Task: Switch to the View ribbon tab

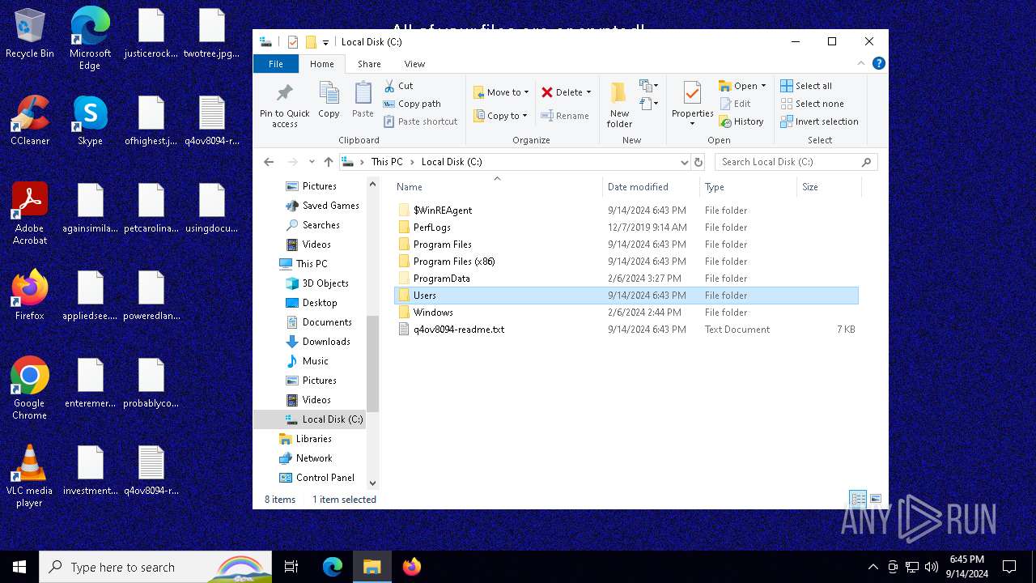Action: 414,64
